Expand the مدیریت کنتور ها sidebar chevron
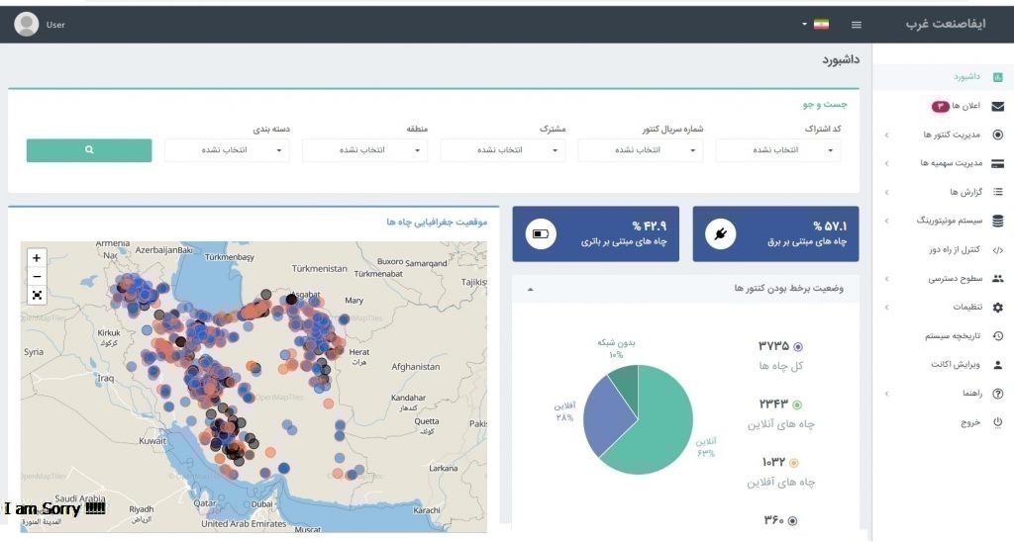 click(x=886, y=135)
